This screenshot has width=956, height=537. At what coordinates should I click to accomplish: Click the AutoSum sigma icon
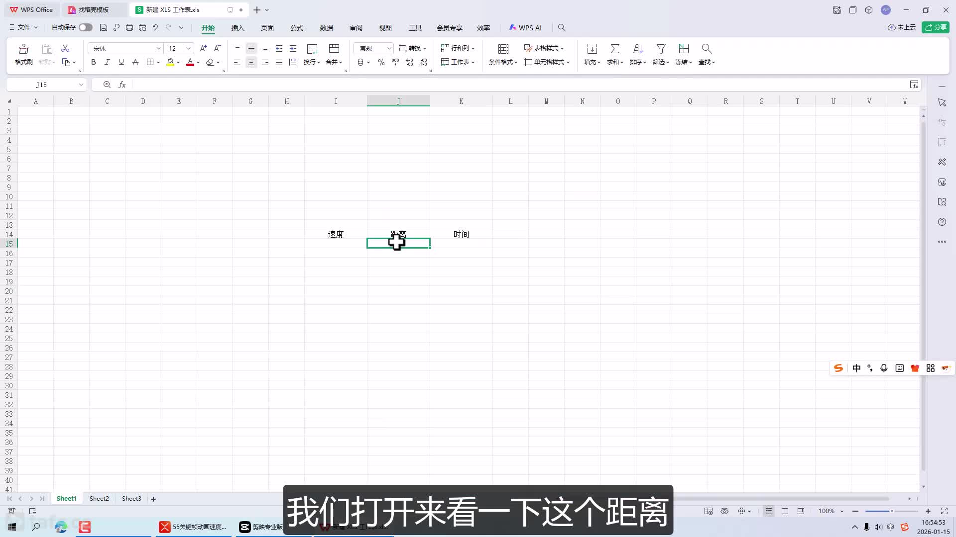(615, 49)
